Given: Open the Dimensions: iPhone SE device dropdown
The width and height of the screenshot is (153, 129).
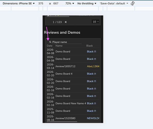Looking at the screenshot, I should point(19,3).
